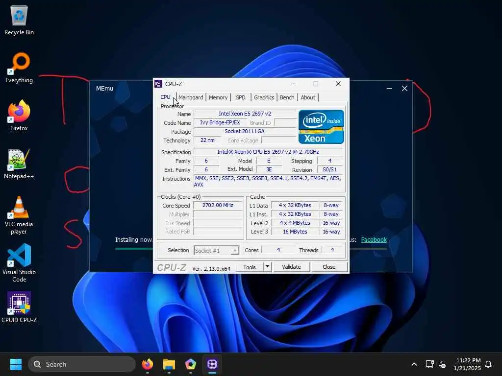Image resolution: width=502 pixels, height=376 pixels.
Task: Click the Validate button
Action: 291,267
